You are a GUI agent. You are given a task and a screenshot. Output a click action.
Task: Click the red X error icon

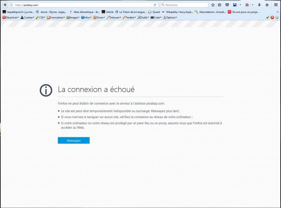point(272,17)
